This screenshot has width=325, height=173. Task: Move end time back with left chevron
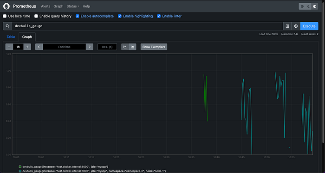coord(39,47)
